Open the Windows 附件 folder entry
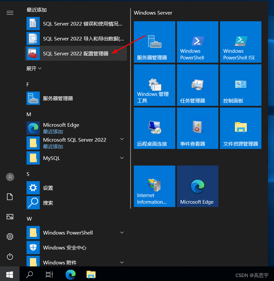This screenshot has height=281, width=274. (76, 261)
